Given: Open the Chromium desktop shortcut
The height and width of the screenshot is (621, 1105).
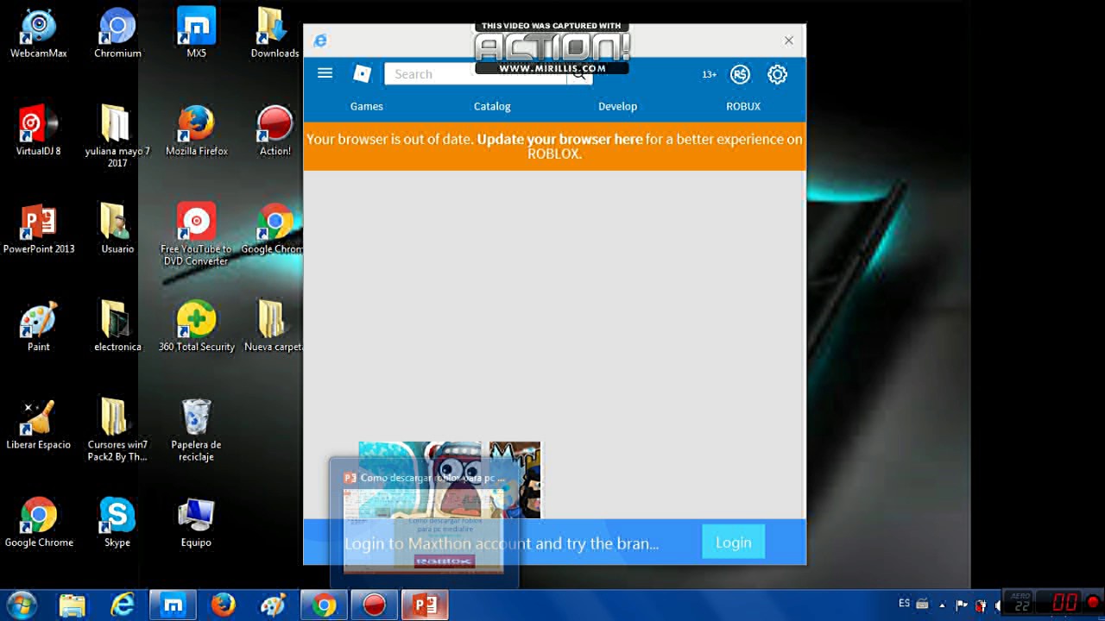Looking at the screenshot, I should coord(117,34).
